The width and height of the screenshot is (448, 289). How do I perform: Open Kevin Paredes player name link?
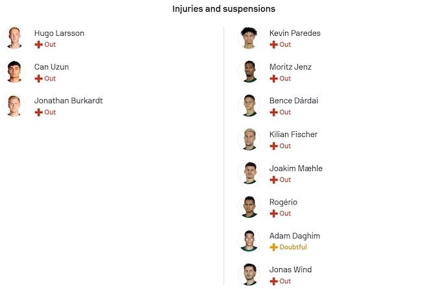(x=295, y=33)
